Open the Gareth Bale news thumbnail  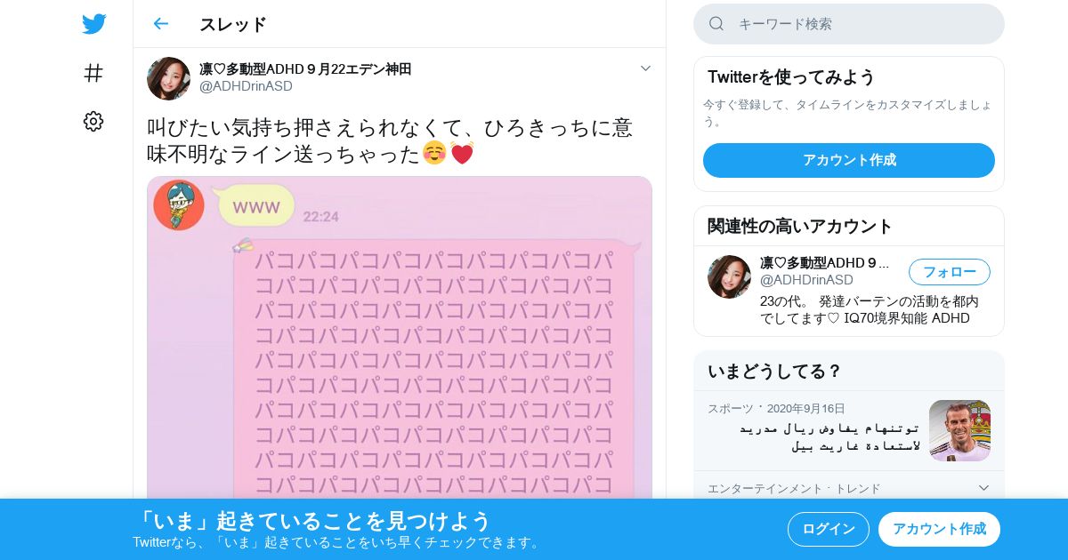pos(959,430)
